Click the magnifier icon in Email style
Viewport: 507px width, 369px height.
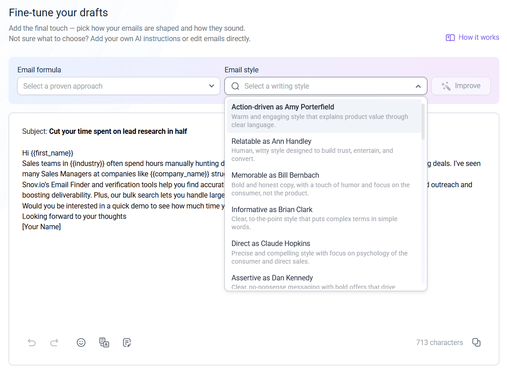(x=235, y=86)
